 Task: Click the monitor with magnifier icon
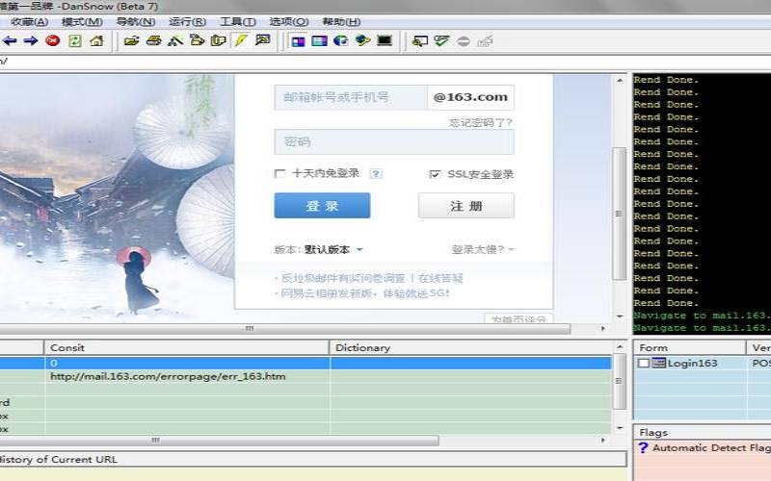420,41
